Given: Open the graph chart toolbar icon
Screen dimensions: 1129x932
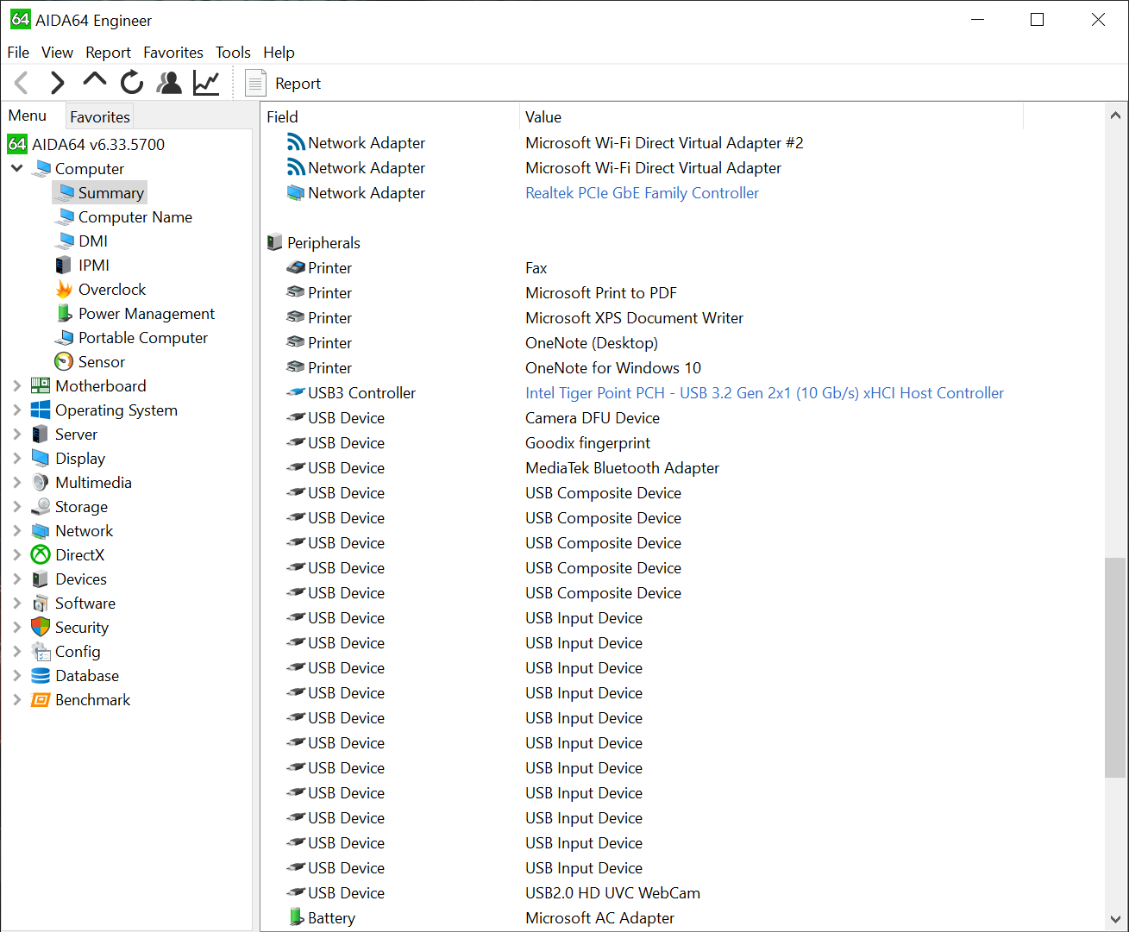Looking at the screenshot, I should tap(206, 83).
